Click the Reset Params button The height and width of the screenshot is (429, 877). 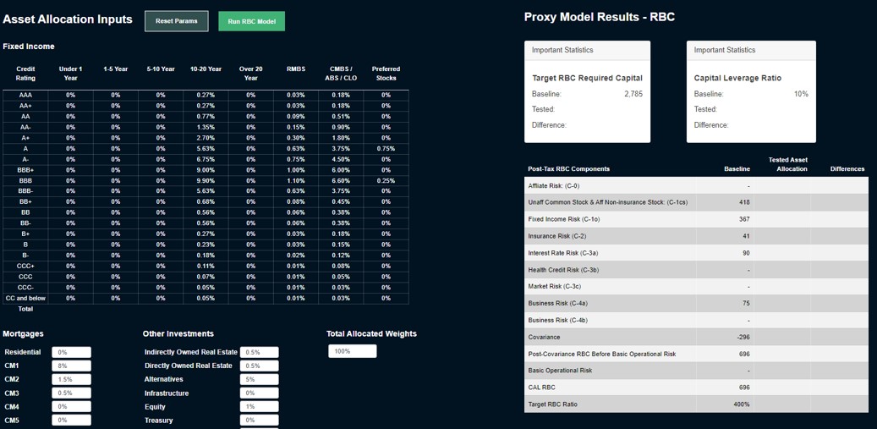[x=176, y=21]
